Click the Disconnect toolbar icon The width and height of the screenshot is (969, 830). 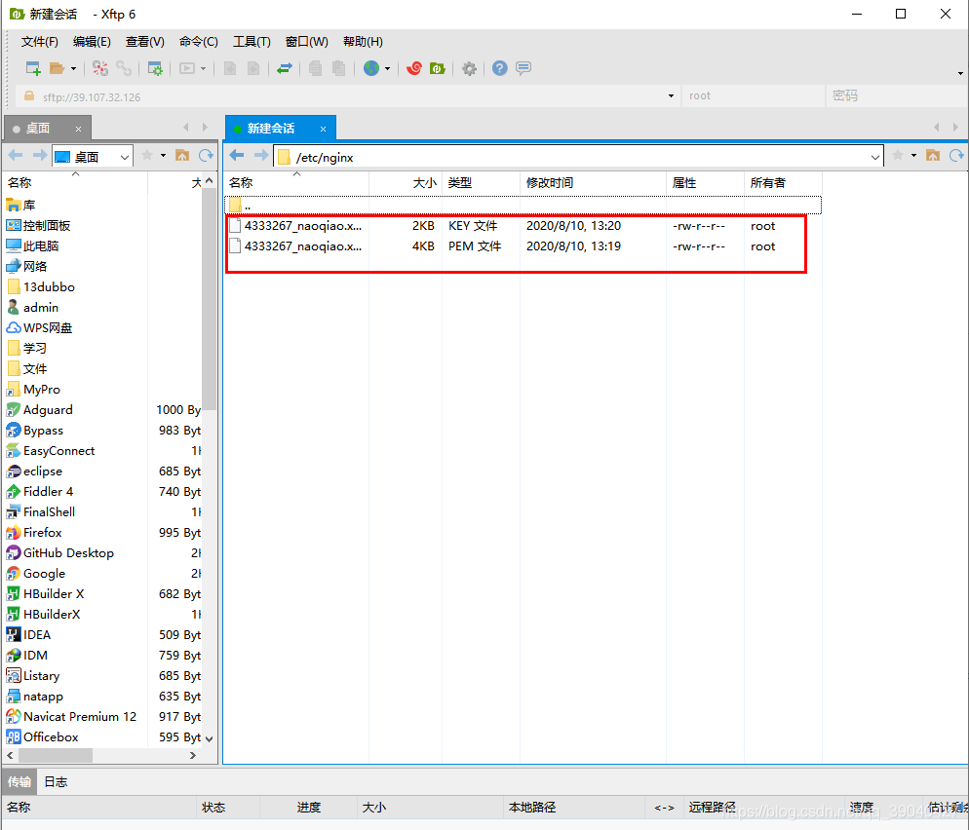coord(100,68)
